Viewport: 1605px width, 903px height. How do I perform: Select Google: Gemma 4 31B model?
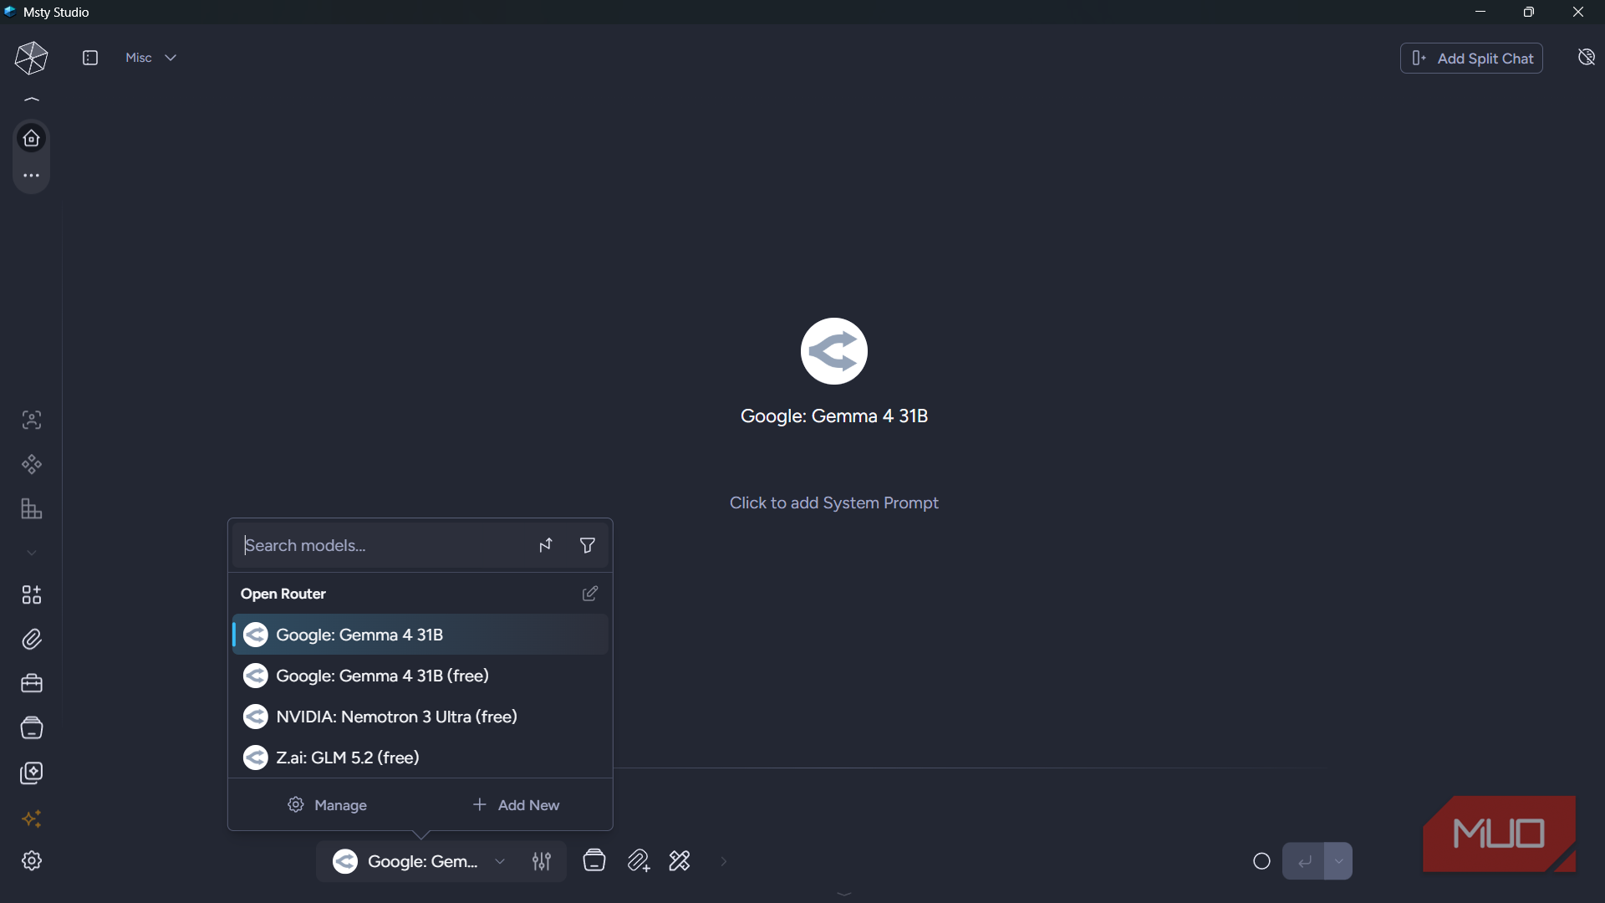point(420,635)
